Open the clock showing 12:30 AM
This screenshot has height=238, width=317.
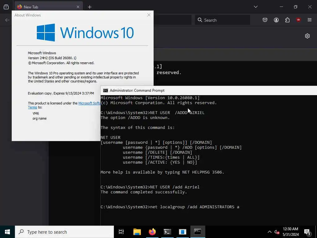click(x=290, y=232)
